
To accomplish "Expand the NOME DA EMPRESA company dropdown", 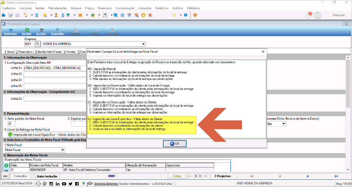I will tap(143, 44).
